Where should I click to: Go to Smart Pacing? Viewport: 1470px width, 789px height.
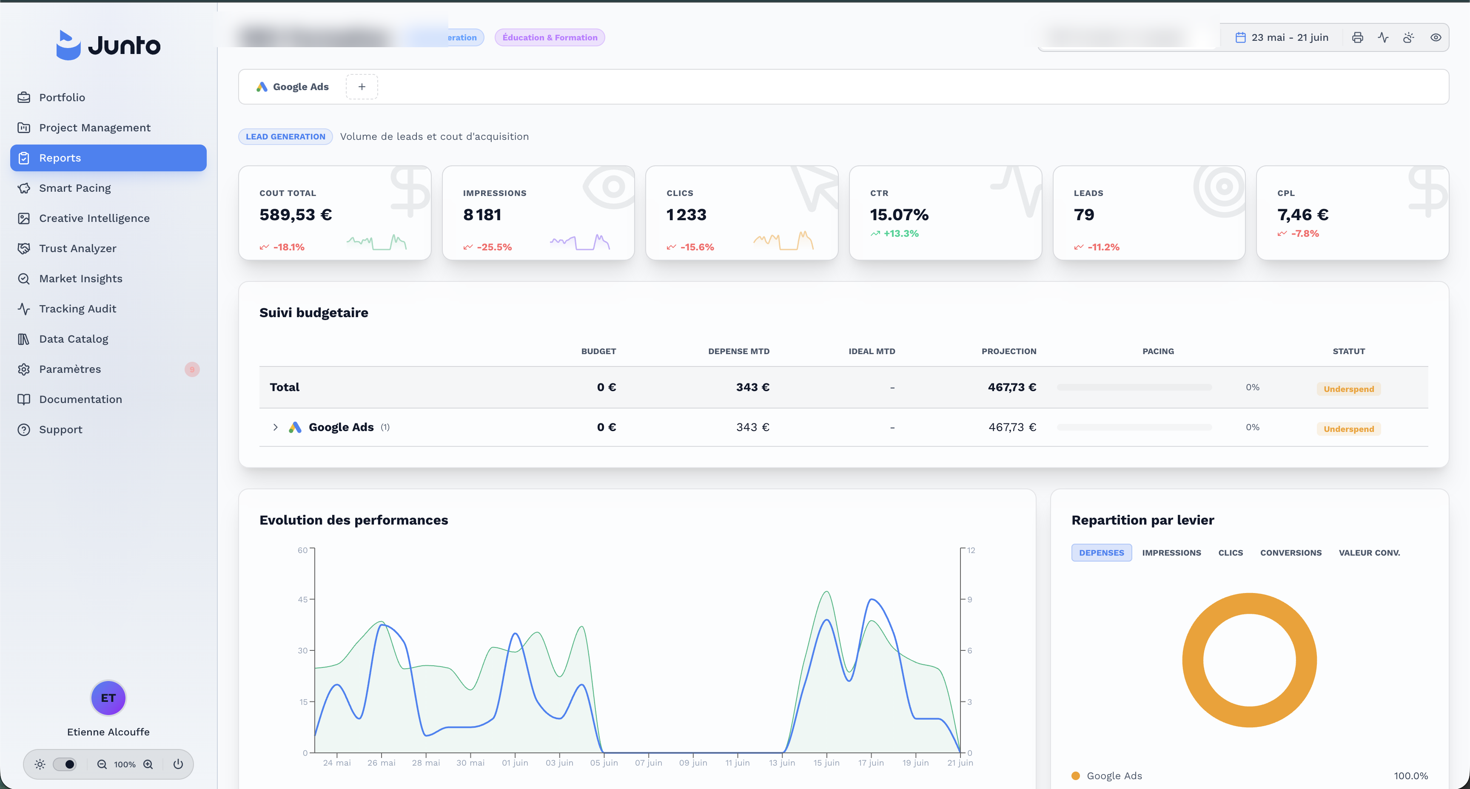(108, 188)
